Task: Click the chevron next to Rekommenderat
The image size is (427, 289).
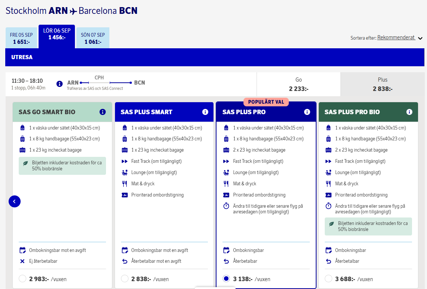Action: point(420,38)
